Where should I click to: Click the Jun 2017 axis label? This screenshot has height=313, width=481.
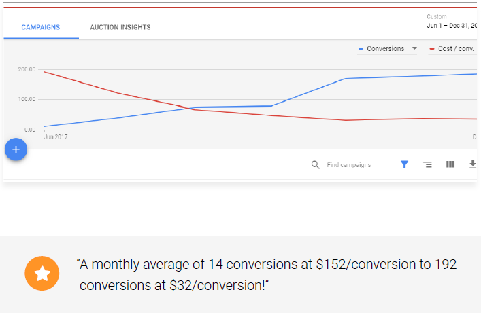tap(56, 137)
